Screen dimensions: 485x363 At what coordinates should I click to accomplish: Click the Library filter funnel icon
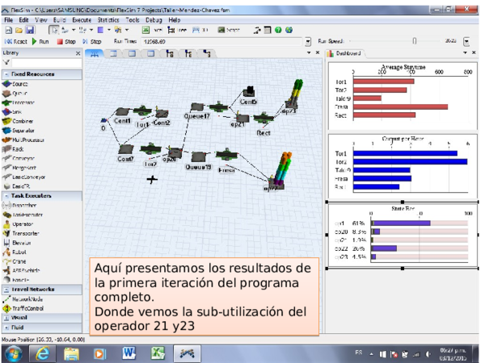click(x=6, y=63)
